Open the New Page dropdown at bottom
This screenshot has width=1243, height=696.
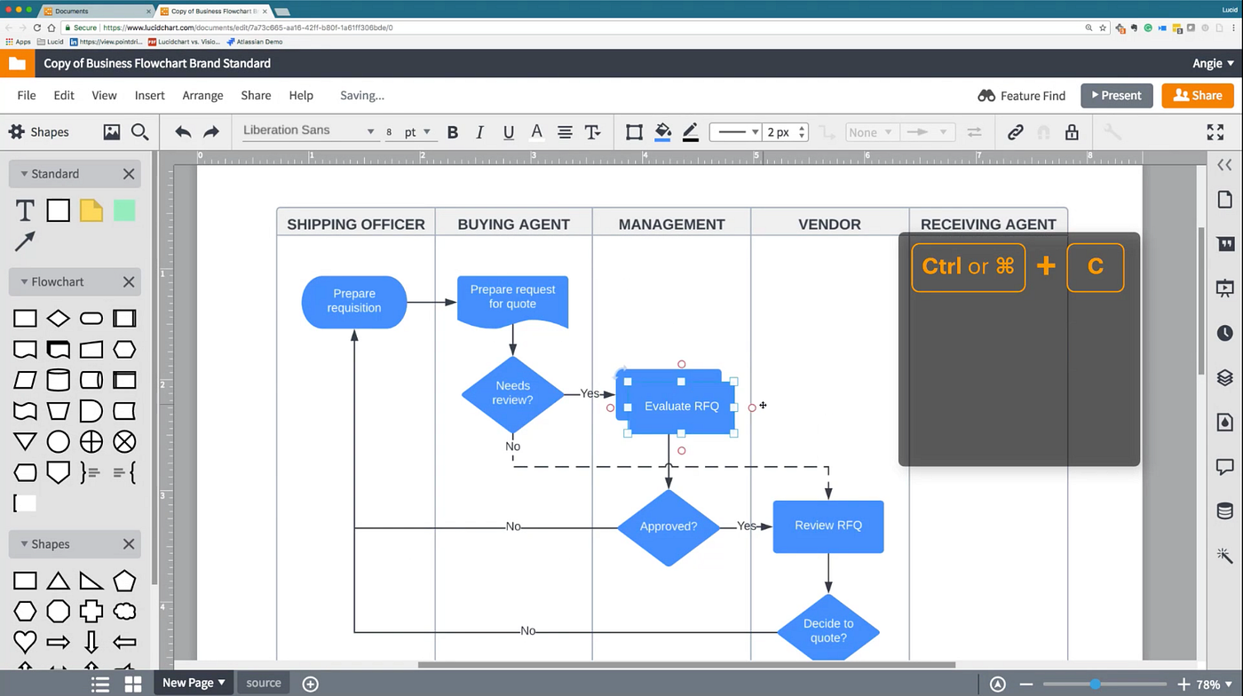193,683
